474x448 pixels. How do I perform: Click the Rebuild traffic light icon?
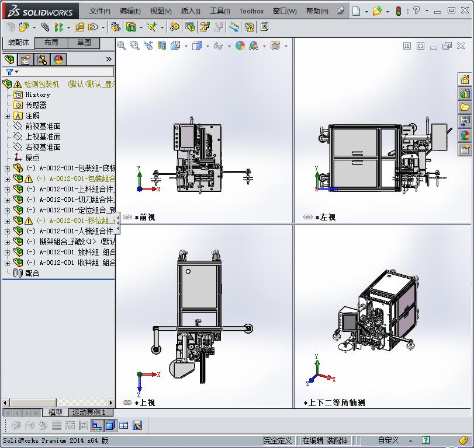point(399,11)
